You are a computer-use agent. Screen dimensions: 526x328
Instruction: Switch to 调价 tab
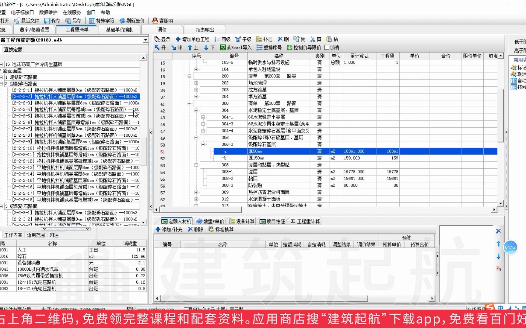[162, 30]
